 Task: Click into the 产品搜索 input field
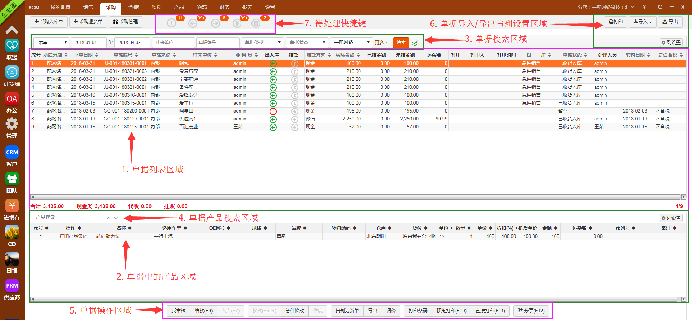point(69,218)
